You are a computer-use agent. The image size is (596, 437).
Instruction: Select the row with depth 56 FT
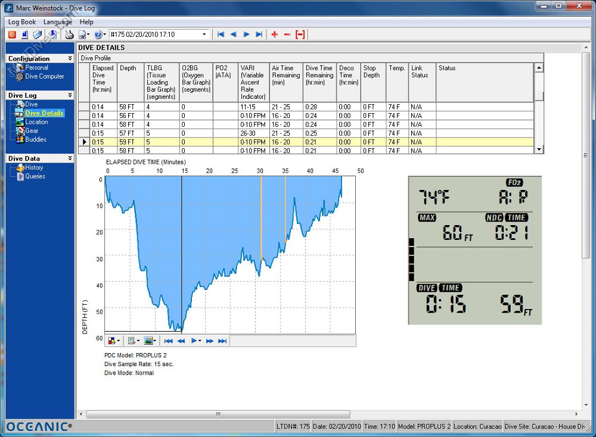click(x=306, y=116)
